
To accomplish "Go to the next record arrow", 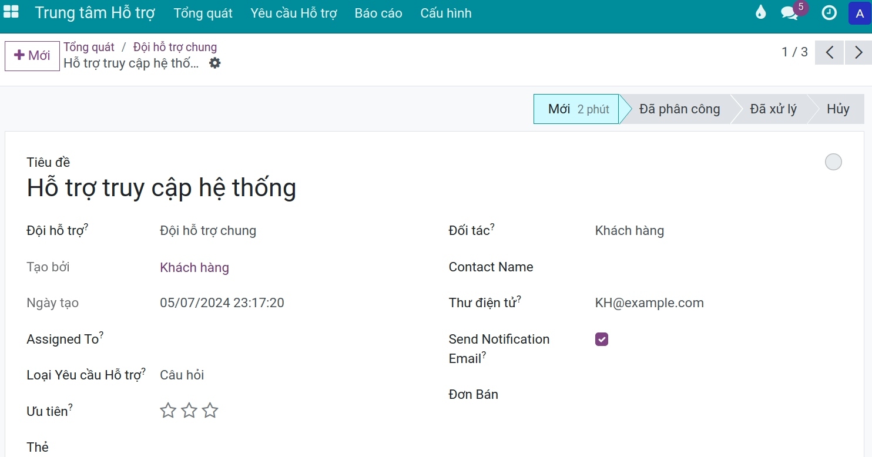I will pos(858,52).
